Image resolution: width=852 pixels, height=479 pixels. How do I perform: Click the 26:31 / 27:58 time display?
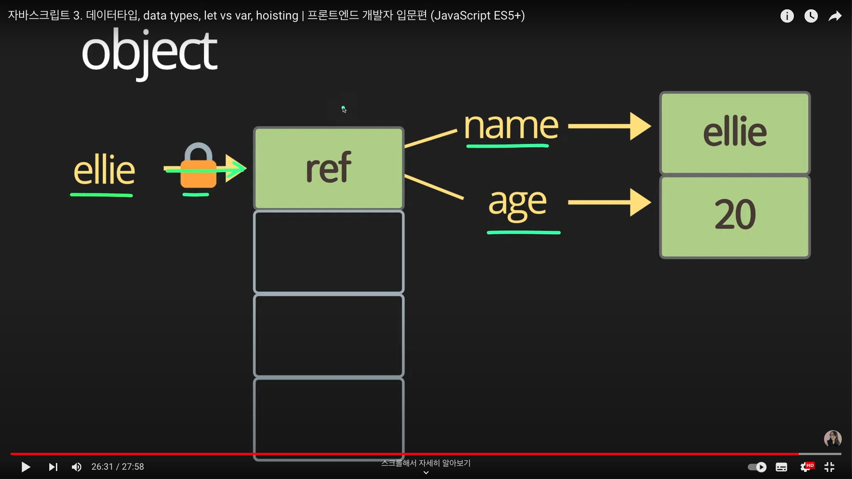point(118,467)
